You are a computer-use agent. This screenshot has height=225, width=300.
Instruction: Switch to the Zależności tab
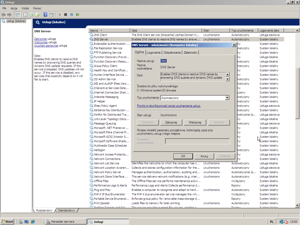(190, 53)
